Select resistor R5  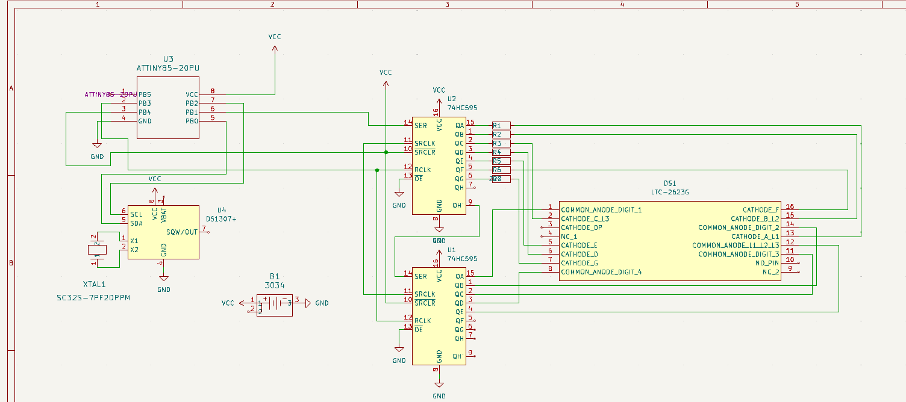(x=501, y=161)
